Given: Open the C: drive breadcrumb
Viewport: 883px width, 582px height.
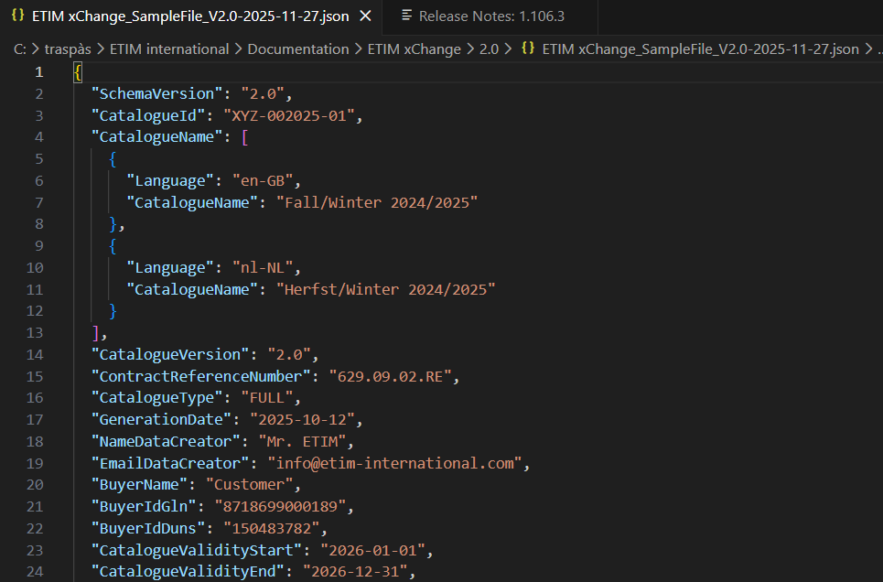Looking at the screenshot, I should click(x=20, y=49).
